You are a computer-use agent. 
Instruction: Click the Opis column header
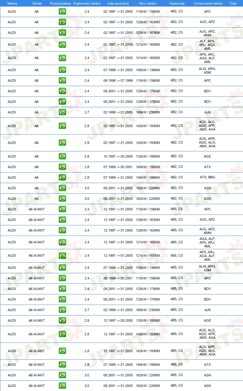point(233,3)
